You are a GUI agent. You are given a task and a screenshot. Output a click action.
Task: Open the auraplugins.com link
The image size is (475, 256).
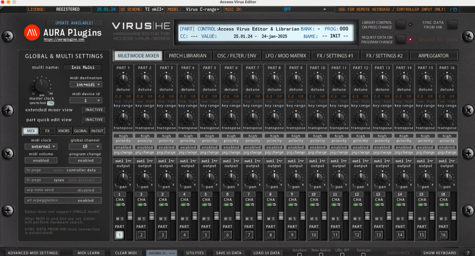point(64,40)
